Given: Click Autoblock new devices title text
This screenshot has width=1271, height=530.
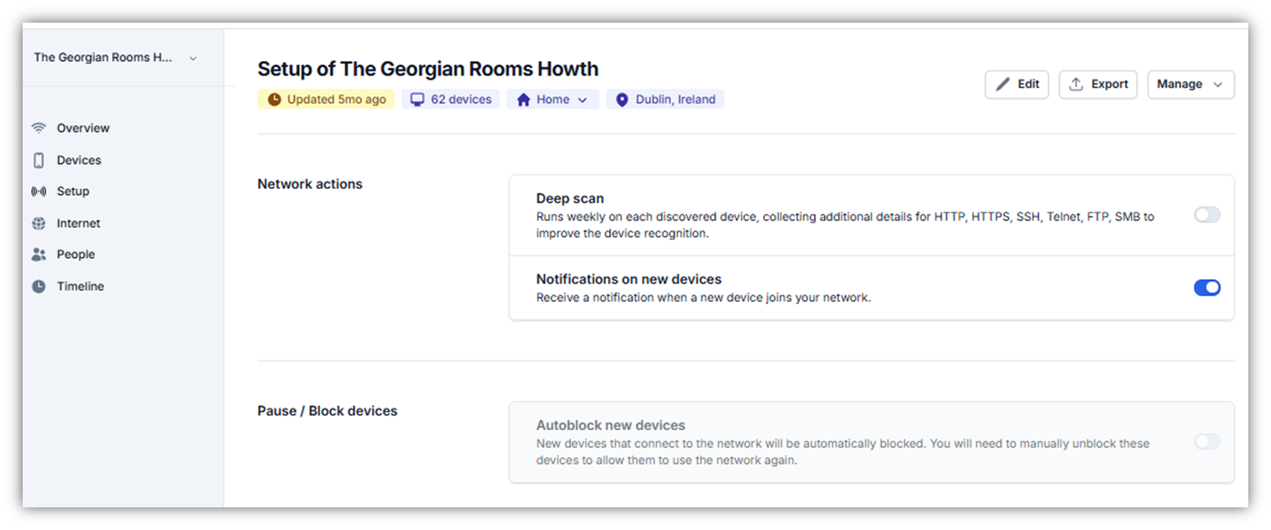Looking at the screenshot, I should [x=611, y=425].
